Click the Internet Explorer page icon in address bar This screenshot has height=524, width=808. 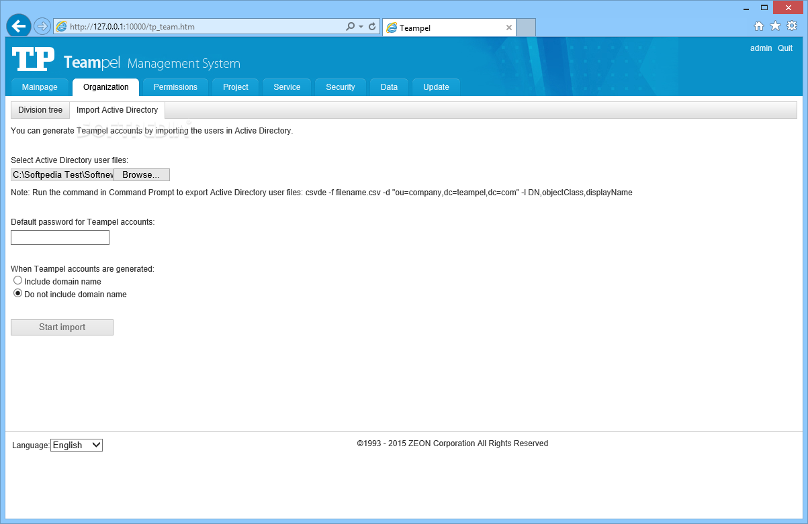click(61, 27)
